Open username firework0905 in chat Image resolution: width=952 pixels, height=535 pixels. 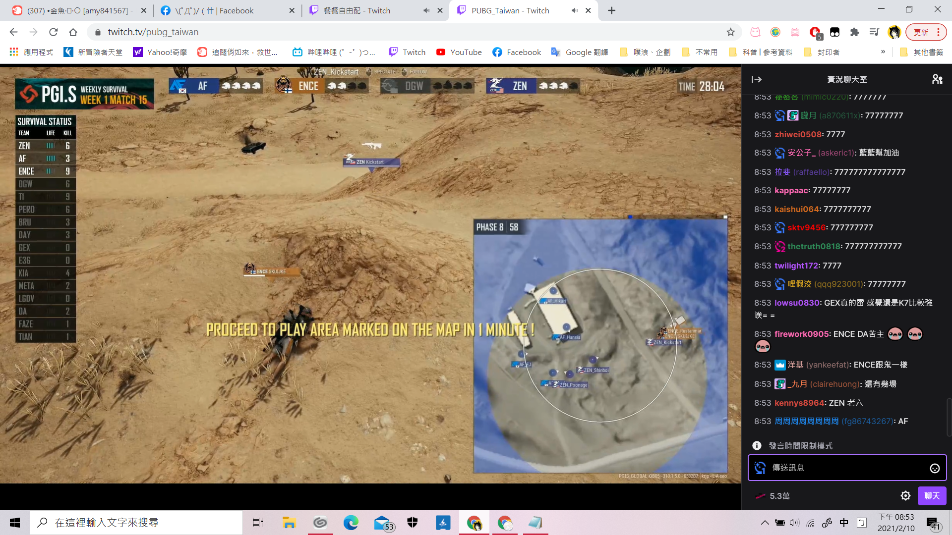click(801, 334)
